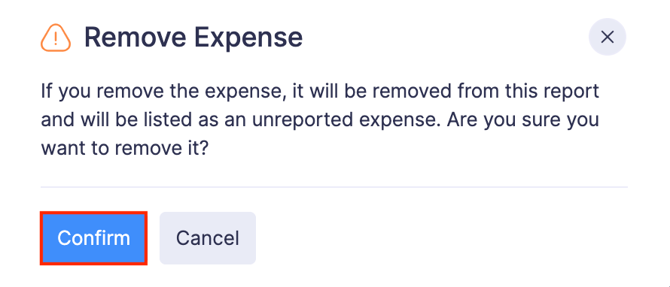Screen dimensions: 670x287
Task: Click the warning message paragraph
Action: point(320,120)
